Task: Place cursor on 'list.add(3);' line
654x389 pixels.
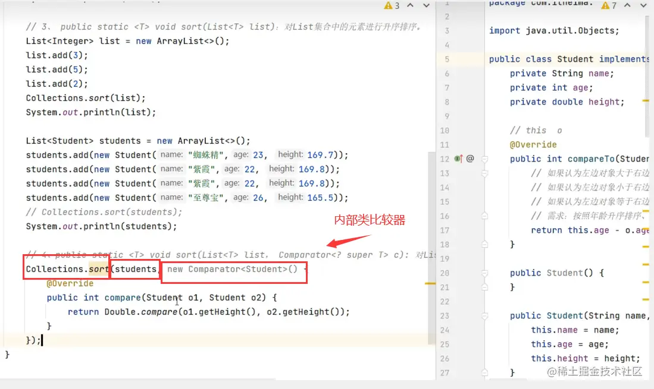Action: click(57, 55)
